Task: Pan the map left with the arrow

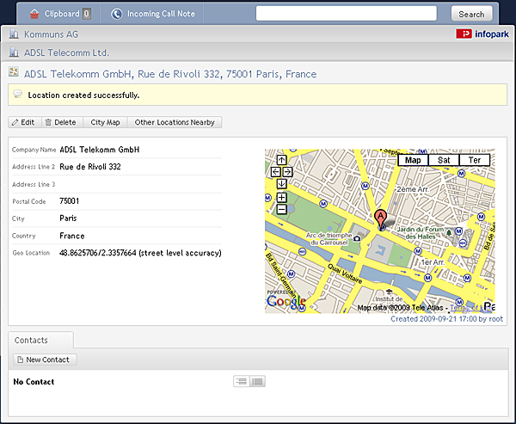Action: (275, 172)
